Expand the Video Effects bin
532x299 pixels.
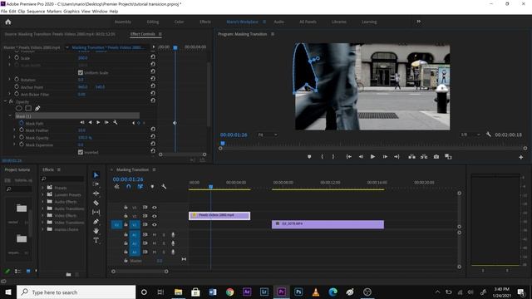pyautogui.click(x=42, y=215)
